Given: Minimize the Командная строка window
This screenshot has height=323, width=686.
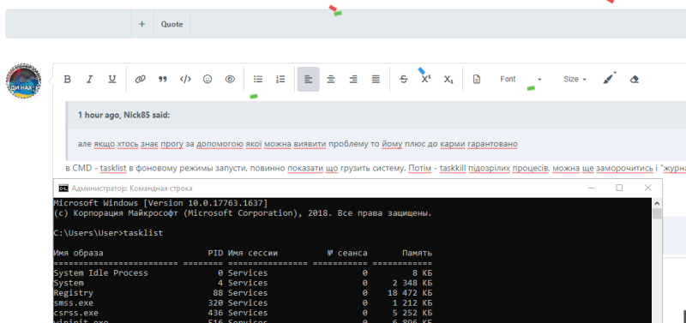Looking at the screenshot, I should point(592,188).
